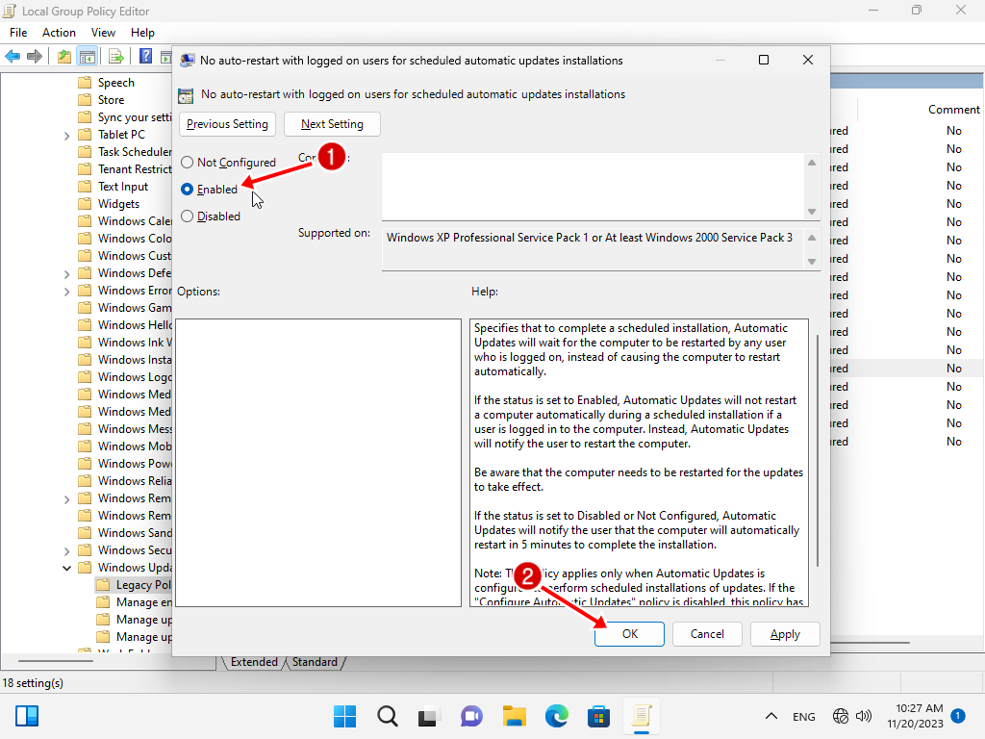
Task: Click the Export List toolbar icon
Action: [x=116, y=57]
